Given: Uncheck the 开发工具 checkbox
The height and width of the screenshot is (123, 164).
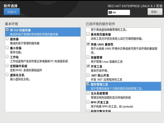Looking at the screenshot, I should [x=88, y=66].
